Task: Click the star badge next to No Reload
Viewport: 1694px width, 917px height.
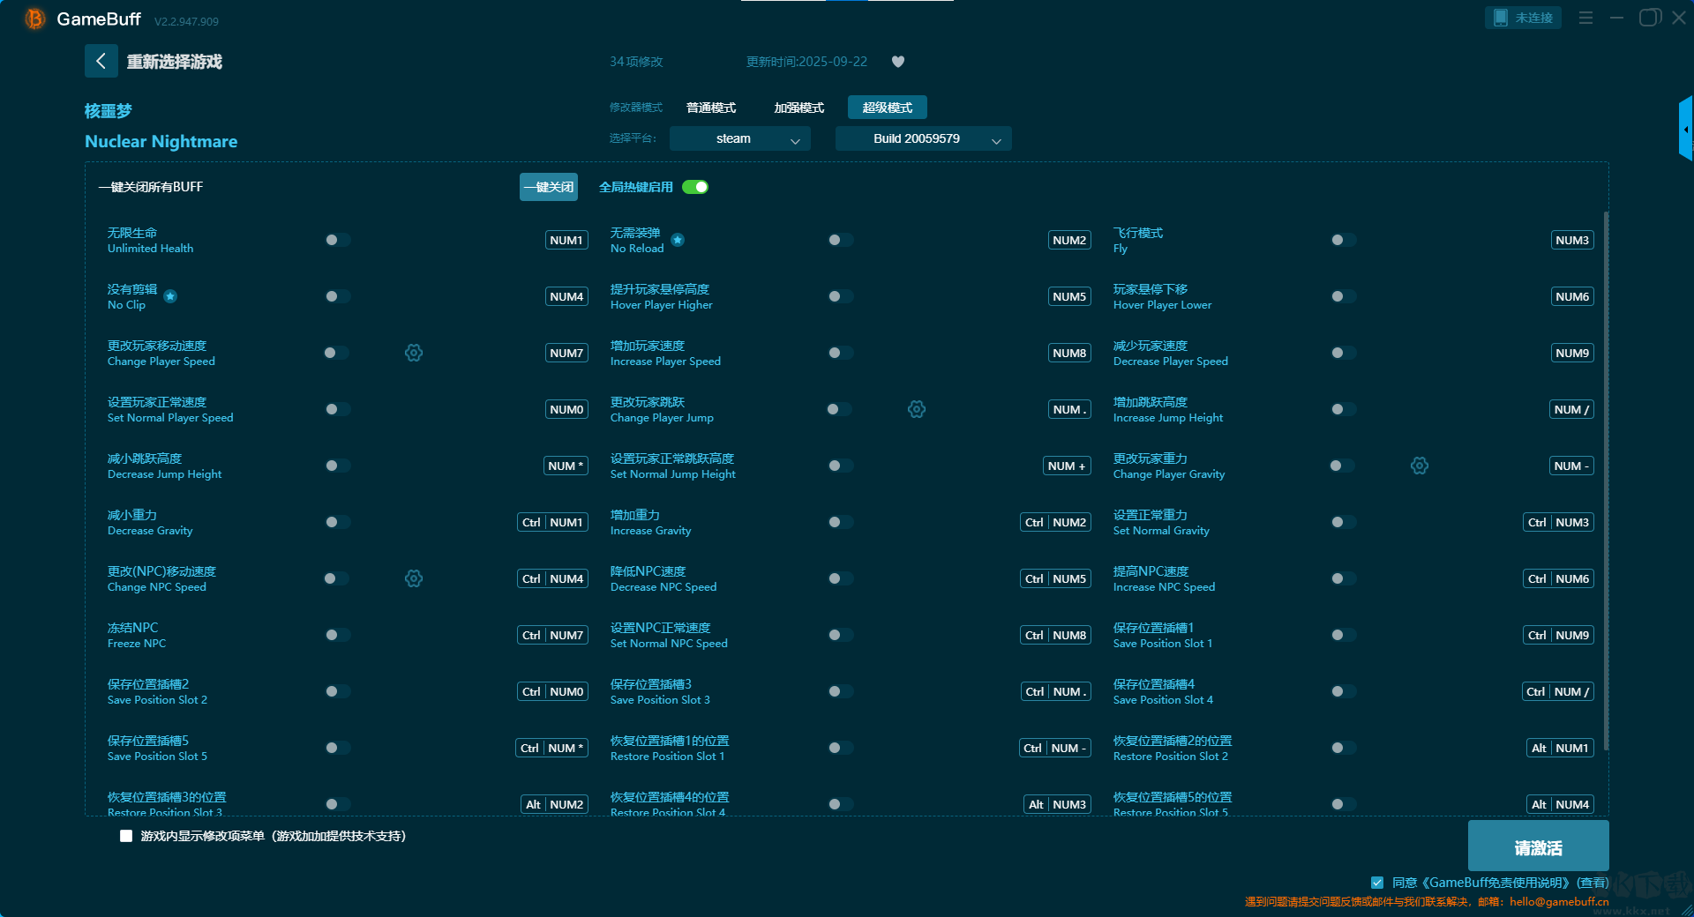Action: coord(678,240)
